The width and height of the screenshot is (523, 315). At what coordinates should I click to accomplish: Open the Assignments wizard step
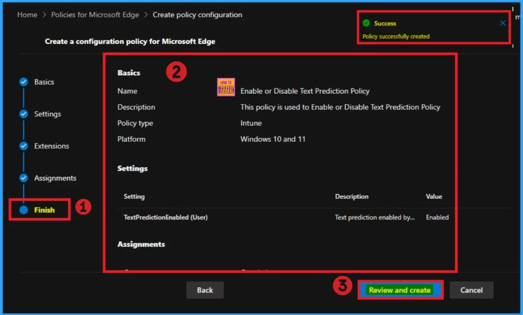point(55,178)
